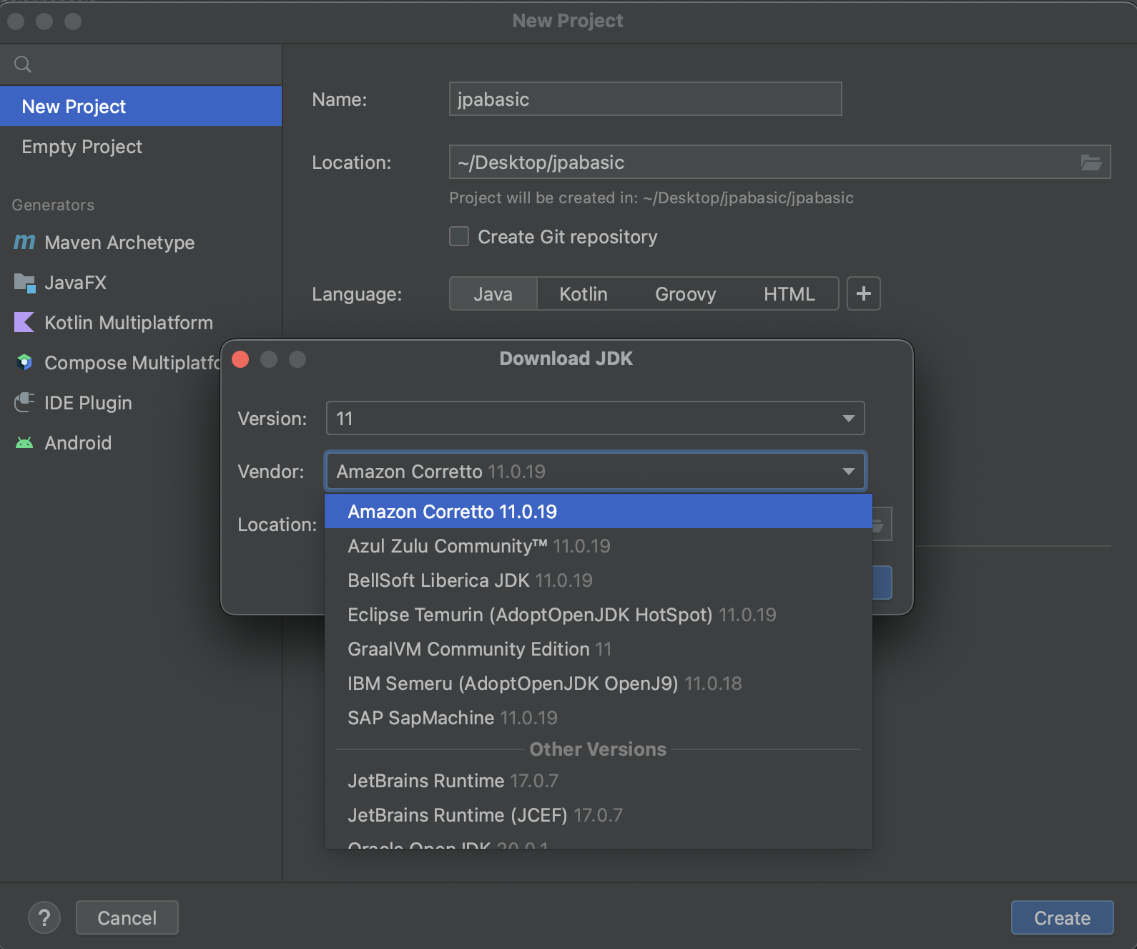Select New Project in sidebar

point(141,107)
